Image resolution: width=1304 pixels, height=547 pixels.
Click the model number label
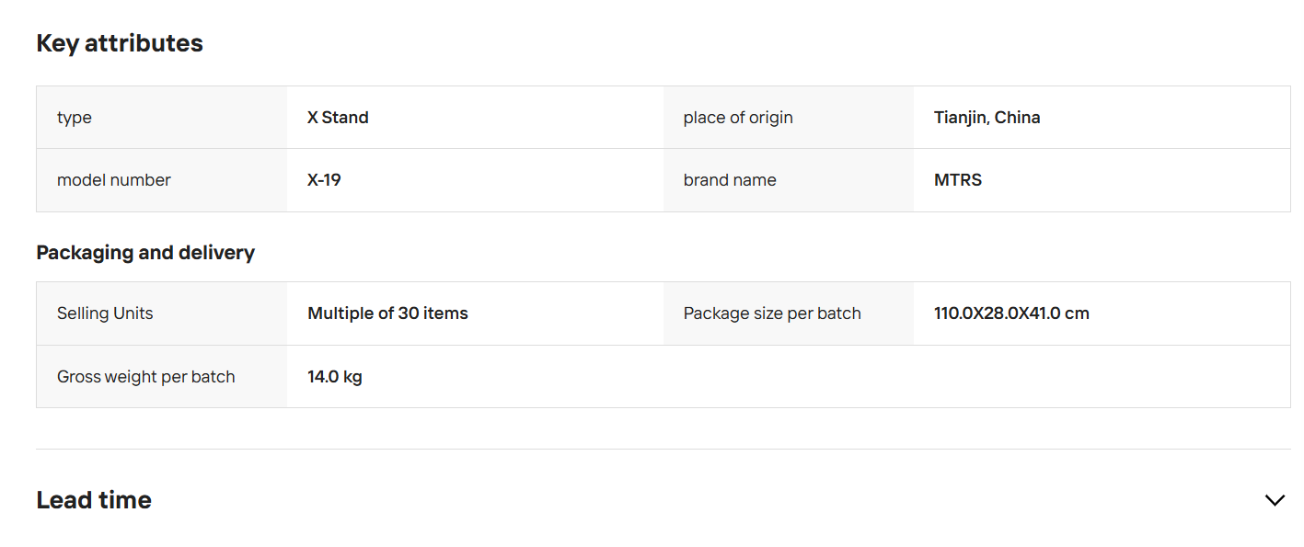pos(114,180)
